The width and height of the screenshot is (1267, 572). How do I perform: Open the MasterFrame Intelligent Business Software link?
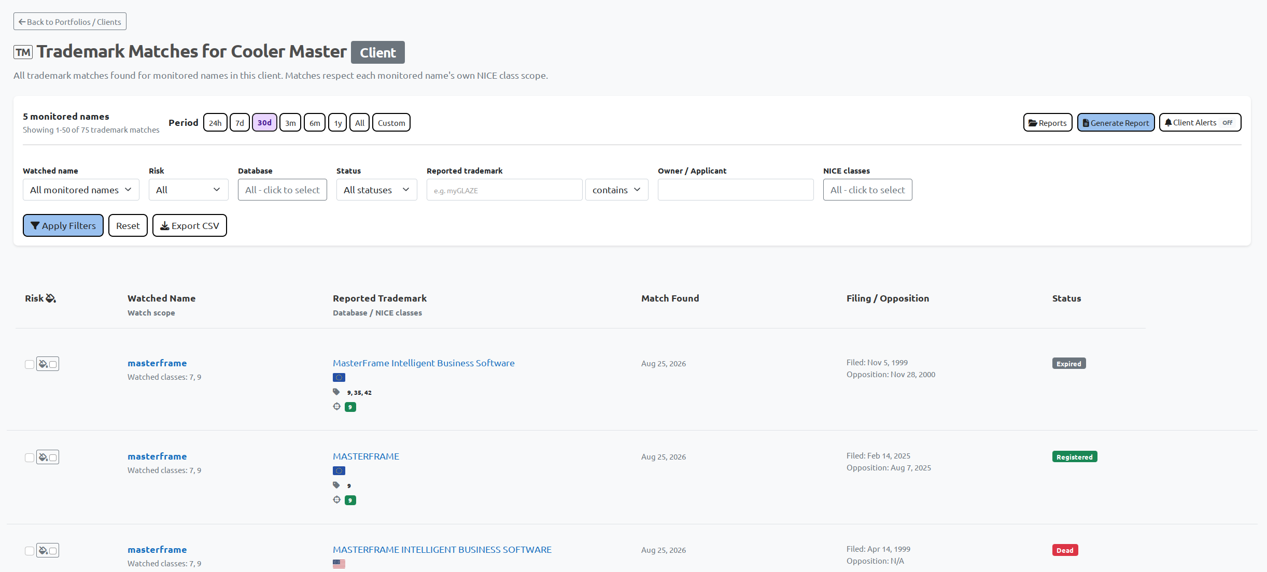(x=424, y=363)
